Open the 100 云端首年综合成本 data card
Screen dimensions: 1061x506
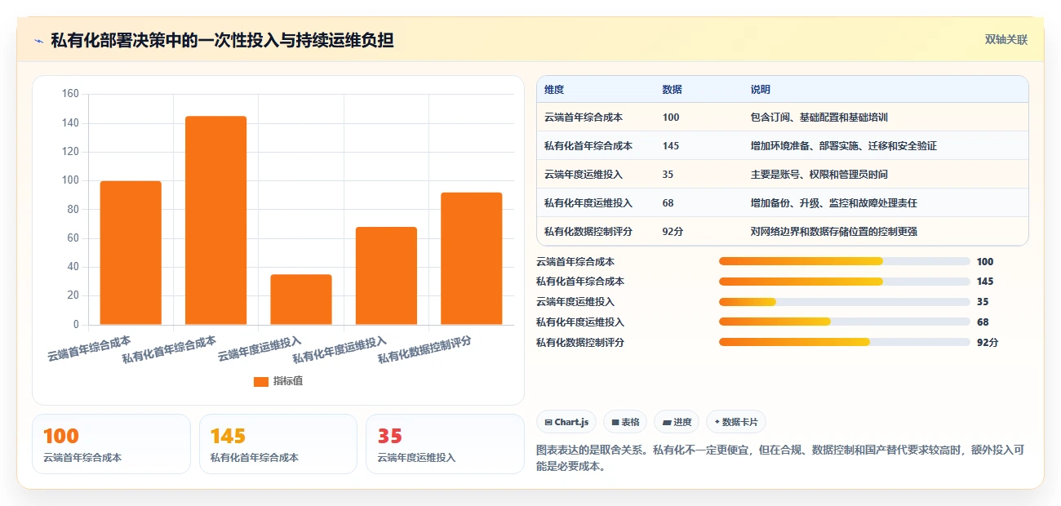click(111, 444)
